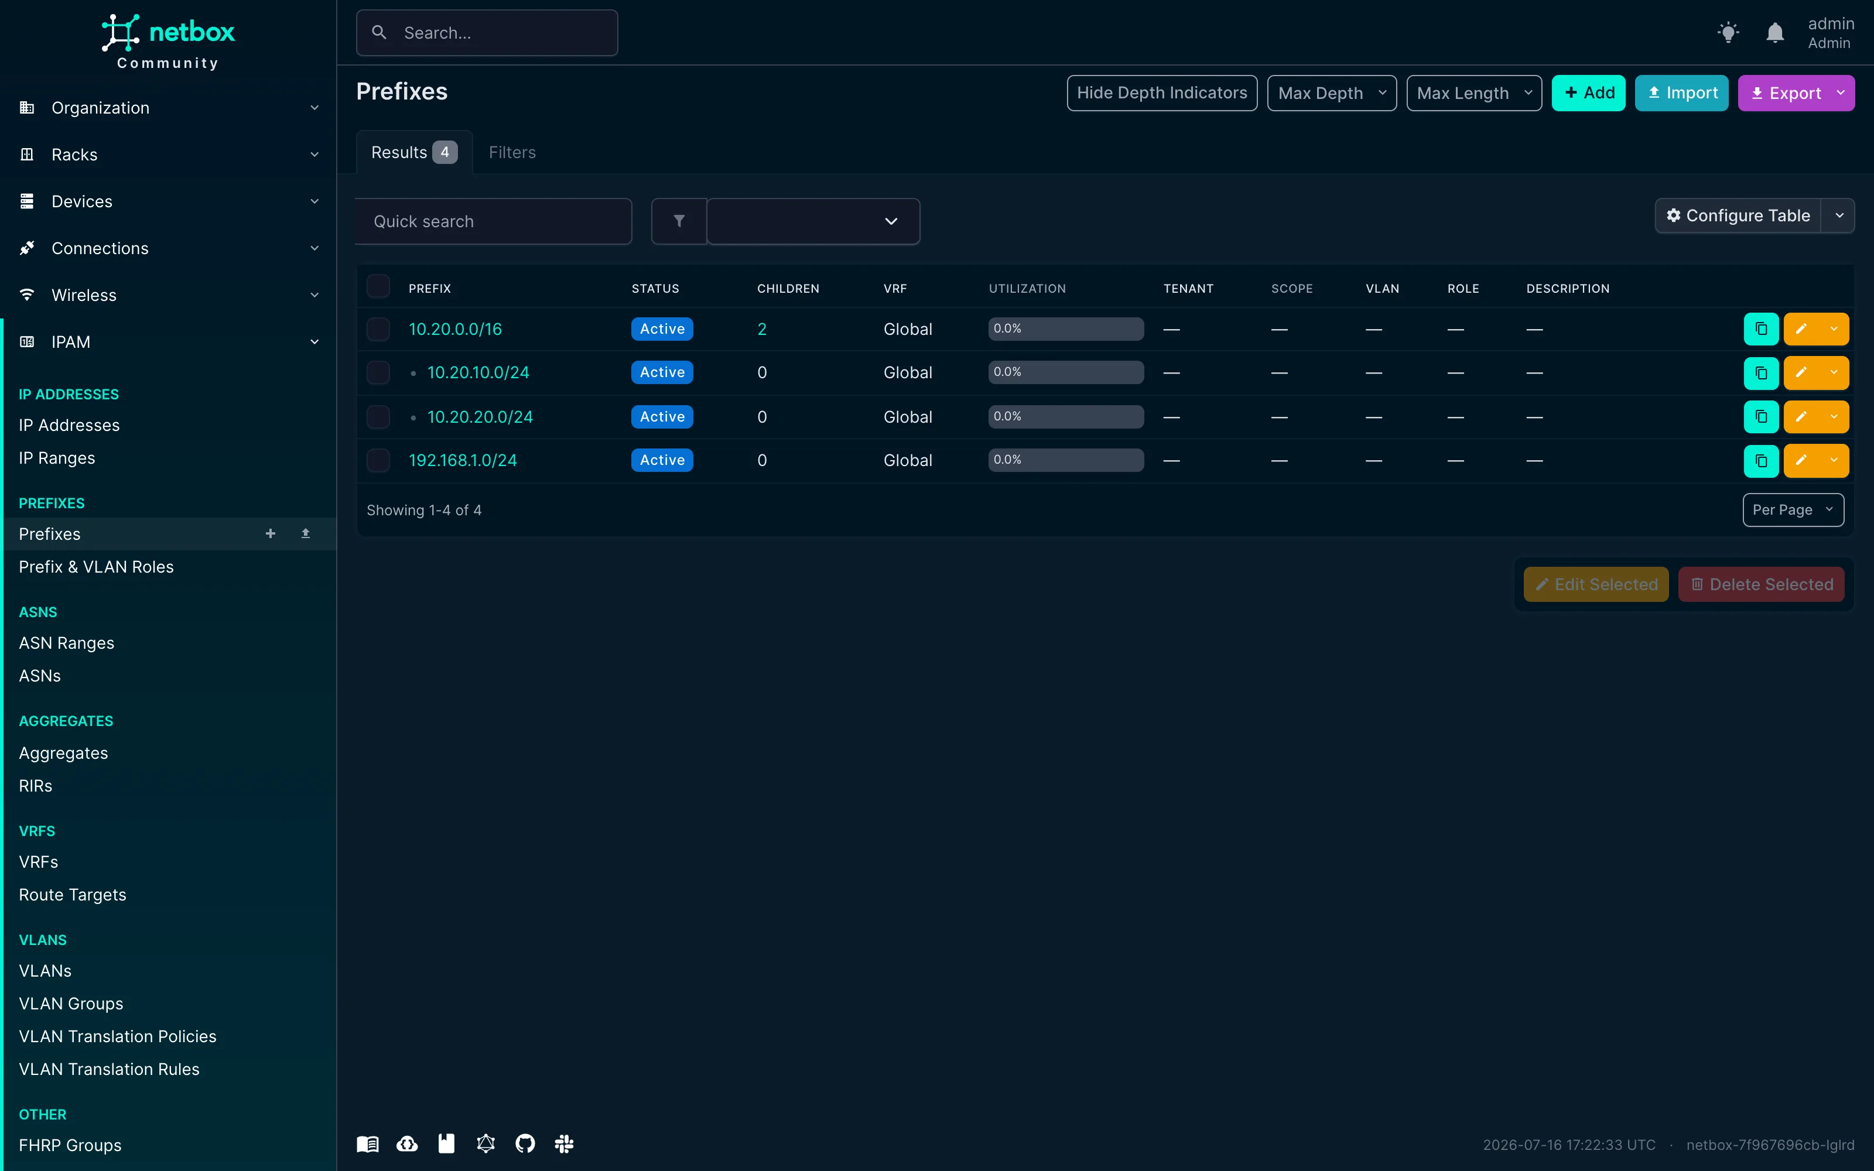Open the Per Page dropdown
The image size is (1874, 1171).
point(1793,509)
